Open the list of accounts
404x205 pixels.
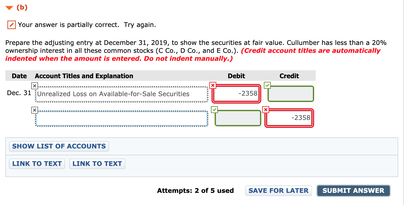click(59, 146)
